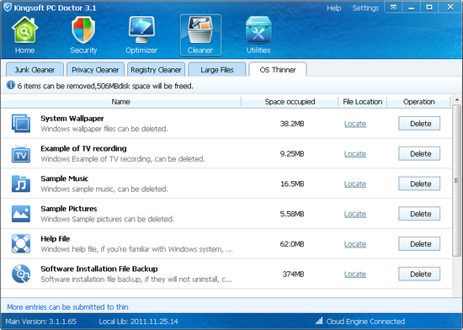Select the 'Example of TV recording' title
Viewport: 463px width, 330px height.
[x=83, y=148]
